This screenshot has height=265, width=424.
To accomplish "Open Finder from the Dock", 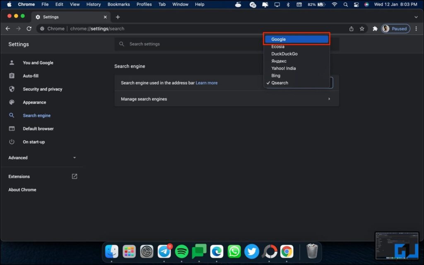I will tap(112, 251).
